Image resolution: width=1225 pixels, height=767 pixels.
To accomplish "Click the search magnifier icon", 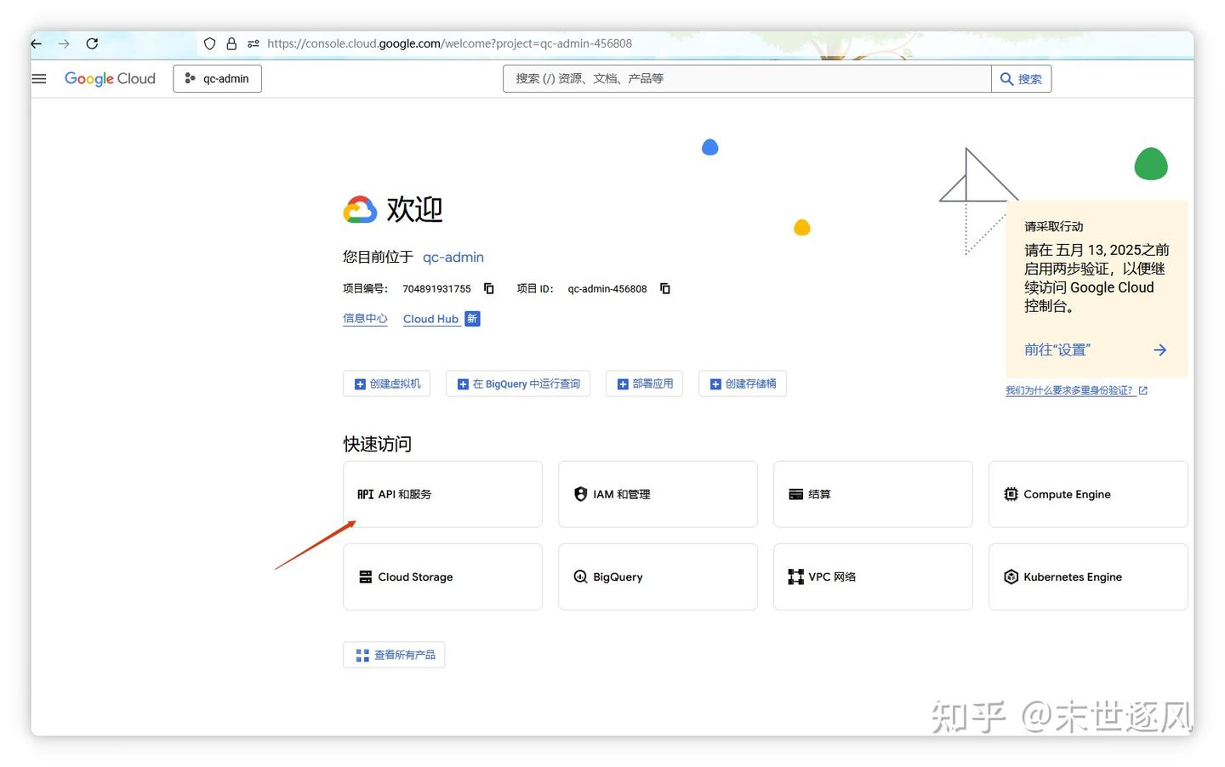I will [x=1006, y=78].
